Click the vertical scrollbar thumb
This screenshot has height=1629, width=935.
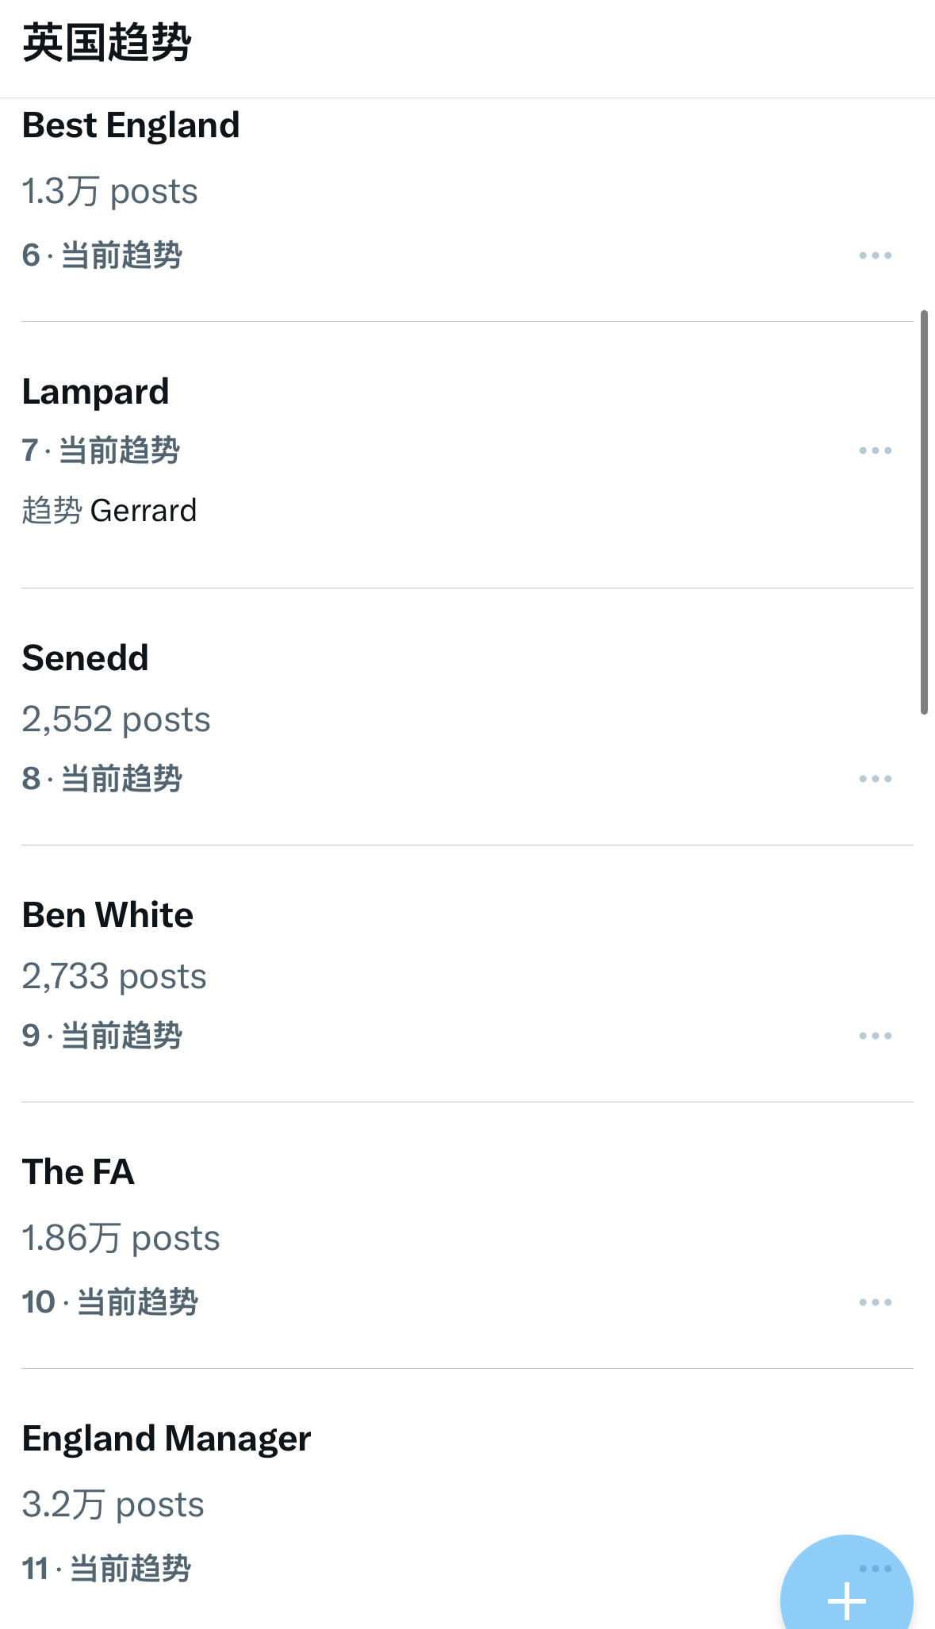click(x=924, y=512)
